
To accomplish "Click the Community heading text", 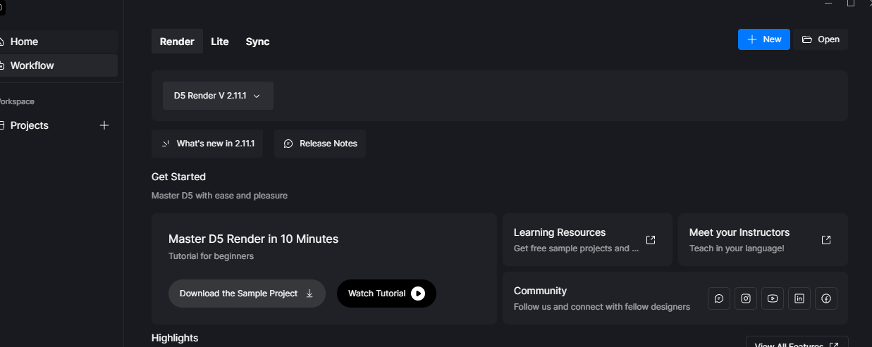I will 540,291.
